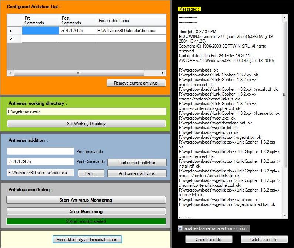The width and height of the screenshot is (294, 248).
Task: Toggle enable-disable trace antivirus option checkbox
Action: 180,228
